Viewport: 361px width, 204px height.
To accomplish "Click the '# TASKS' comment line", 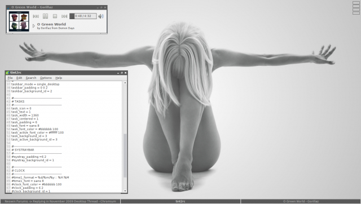I will coord(17,101).
